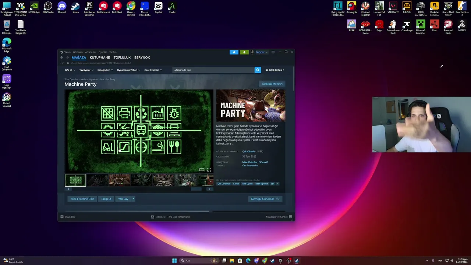Expand the Özel Kısımlar dropdown
Viewport: 471px width, 265px height.
click(x=153, y=70)
